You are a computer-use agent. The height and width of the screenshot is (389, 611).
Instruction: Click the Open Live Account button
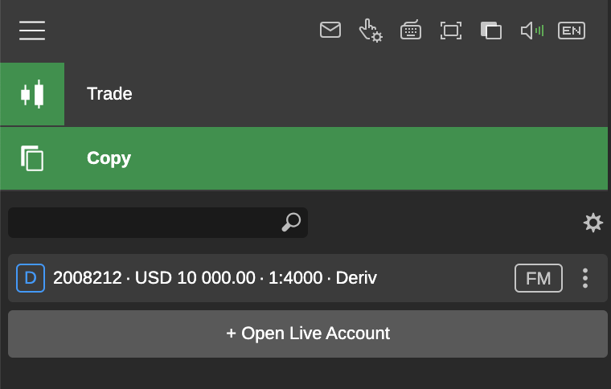tap(308, 334)
